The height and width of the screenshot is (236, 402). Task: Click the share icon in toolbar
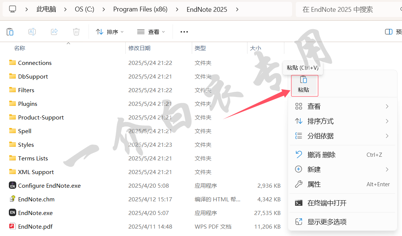coord(54,32)
